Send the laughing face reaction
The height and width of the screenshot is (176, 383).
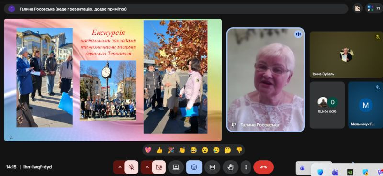[193, 150]
